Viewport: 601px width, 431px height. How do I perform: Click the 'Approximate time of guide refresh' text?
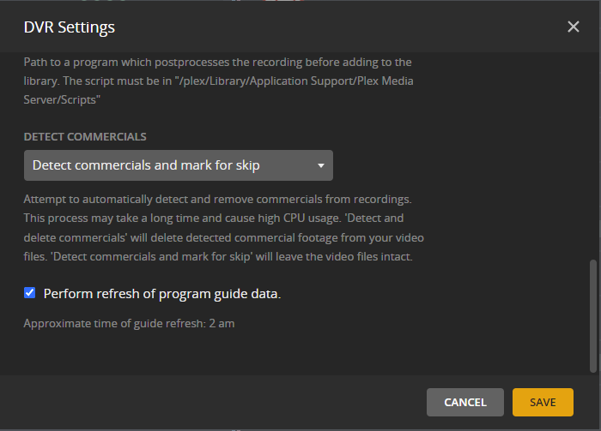coord(115,324)
